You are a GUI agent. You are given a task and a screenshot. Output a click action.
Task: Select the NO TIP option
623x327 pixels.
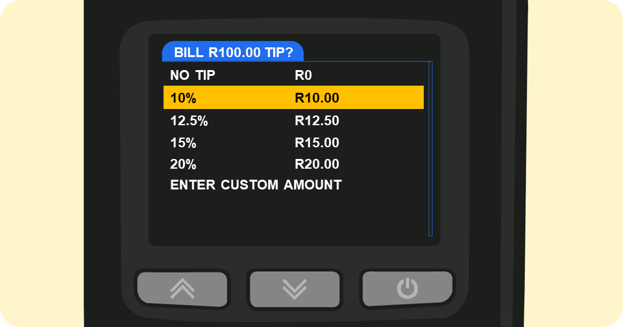(x=192, y=75)
